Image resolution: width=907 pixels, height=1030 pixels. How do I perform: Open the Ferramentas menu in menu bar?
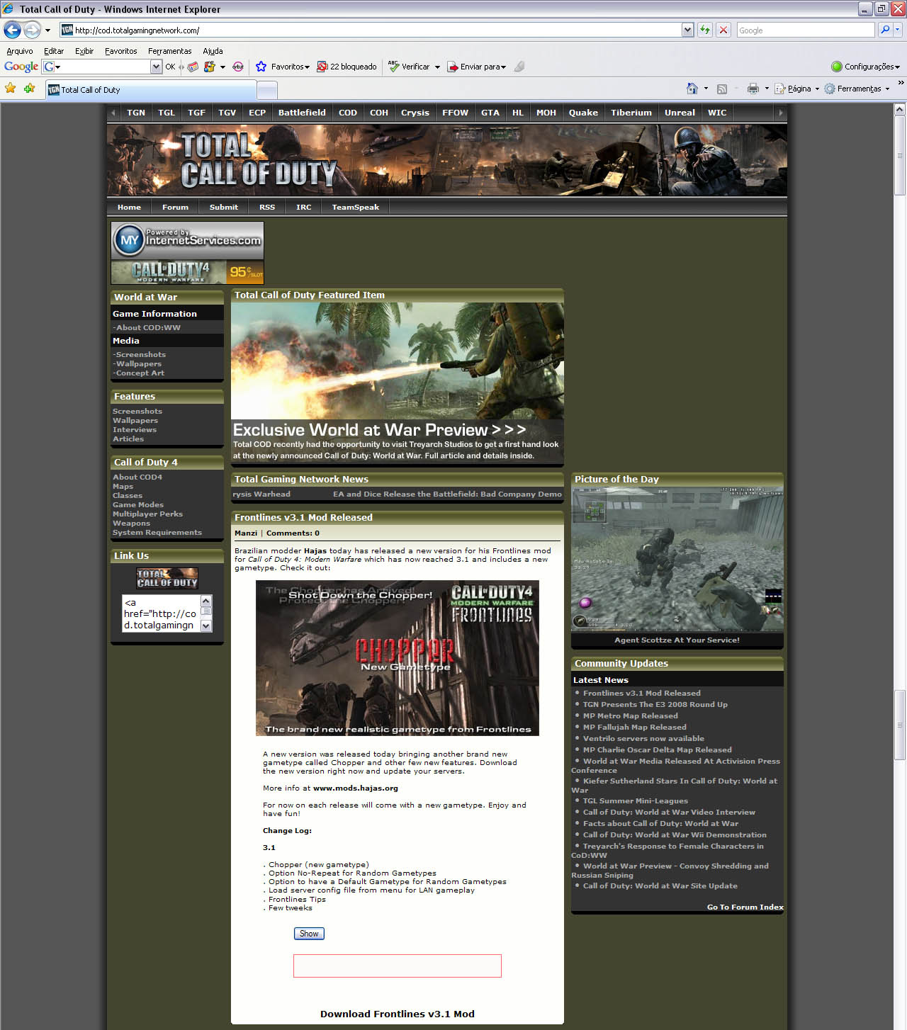(x=169, y=51)
